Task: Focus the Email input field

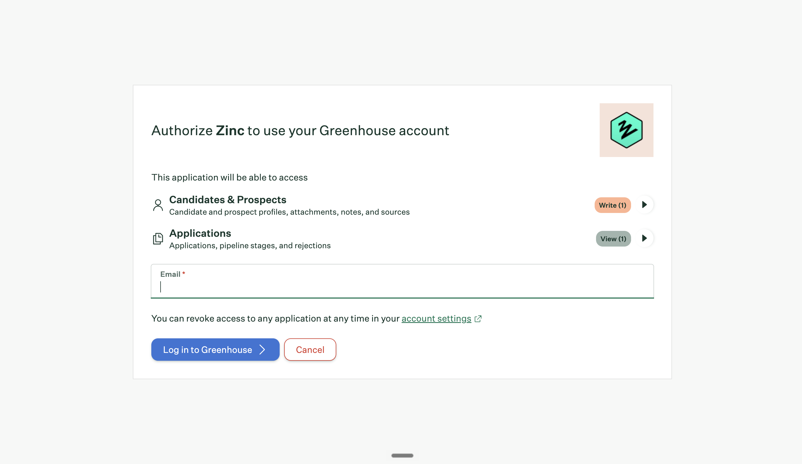Action: (x=402, y=281)
